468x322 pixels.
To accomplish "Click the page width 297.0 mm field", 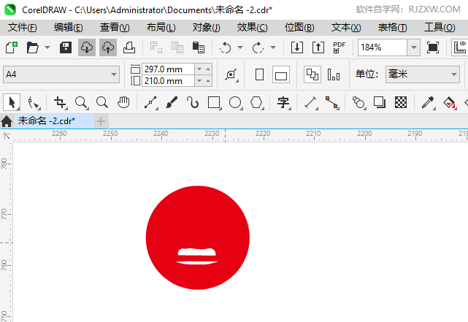I will (x=168, y=69).
